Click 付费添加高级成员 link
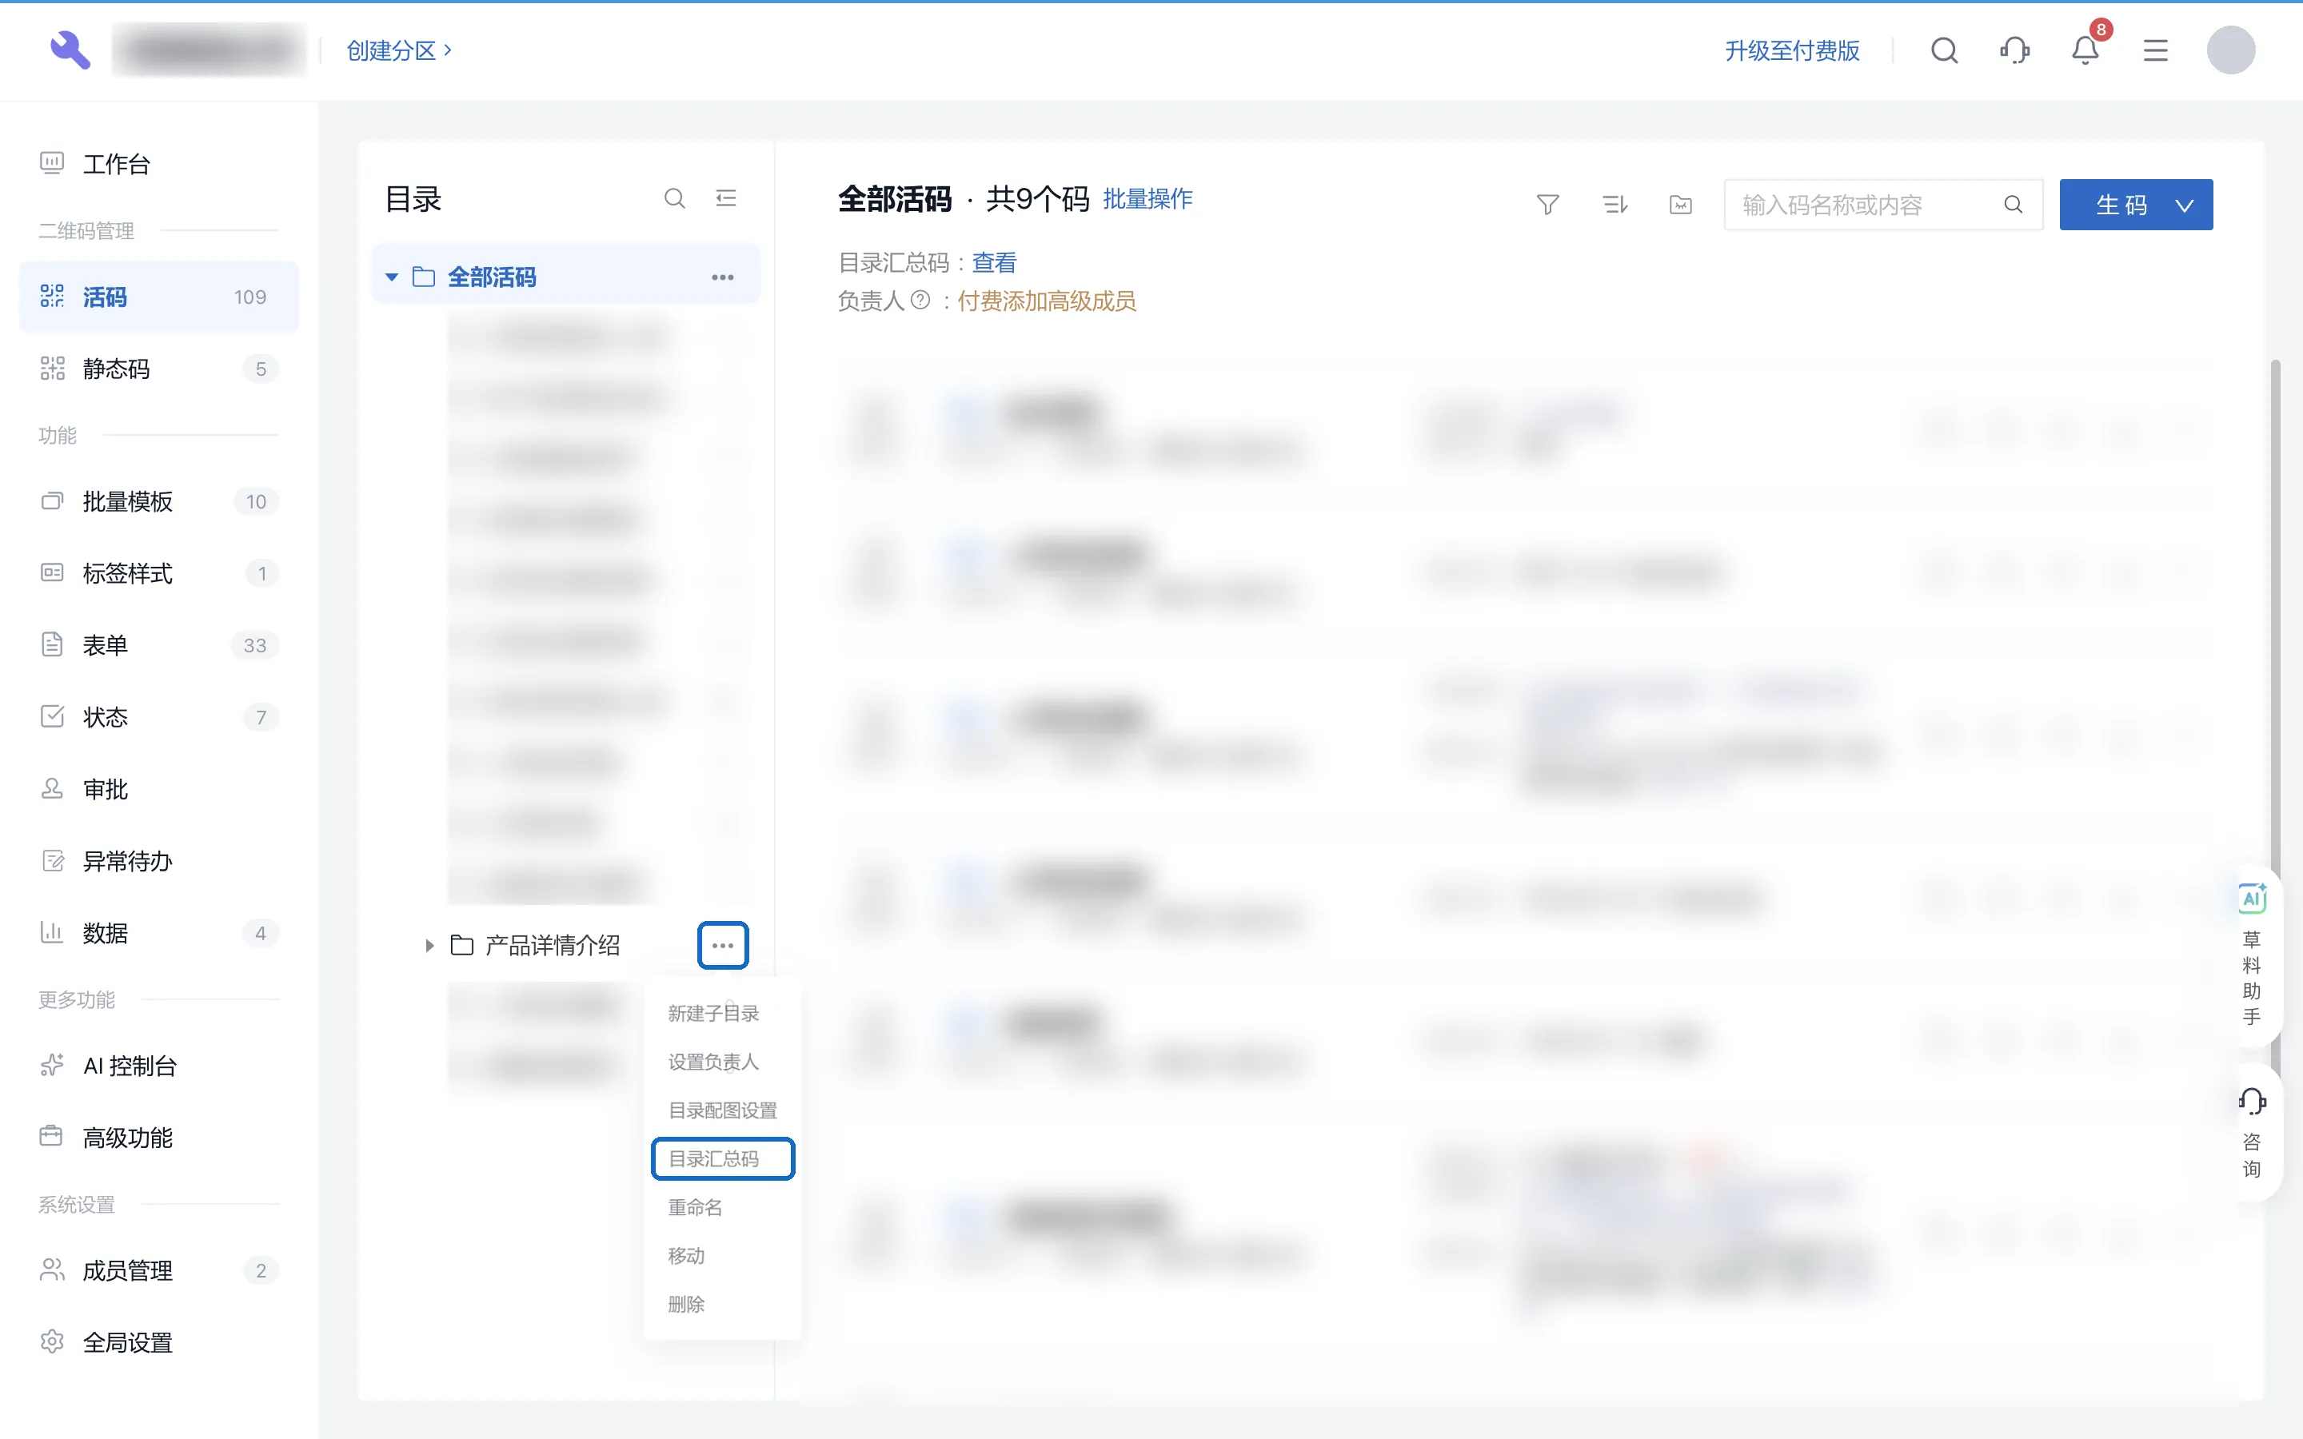This screenshot has width=2303, height=1439. point(1046,301)
